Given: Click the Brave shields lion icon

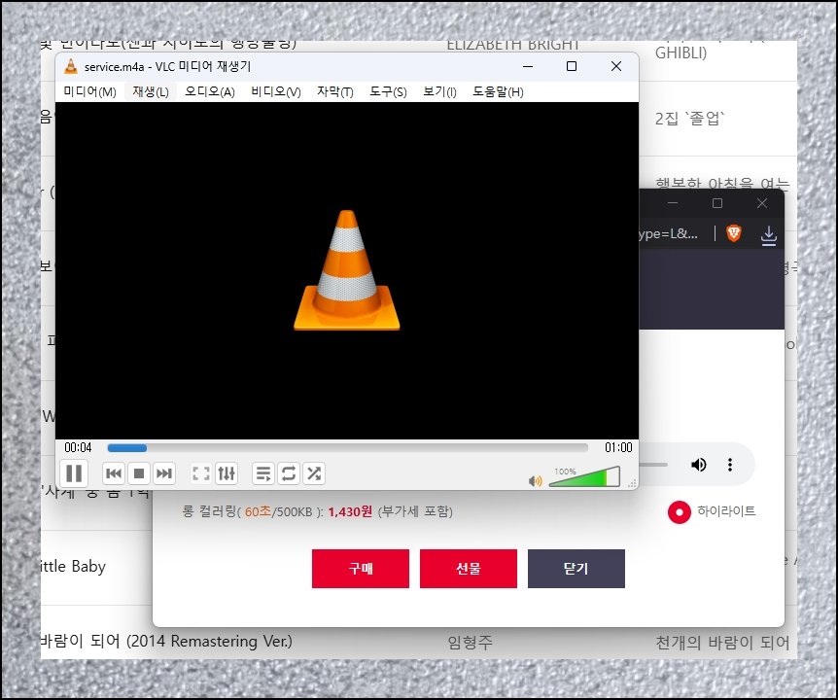Looking at the screenshot, I should tap(734, 233).
